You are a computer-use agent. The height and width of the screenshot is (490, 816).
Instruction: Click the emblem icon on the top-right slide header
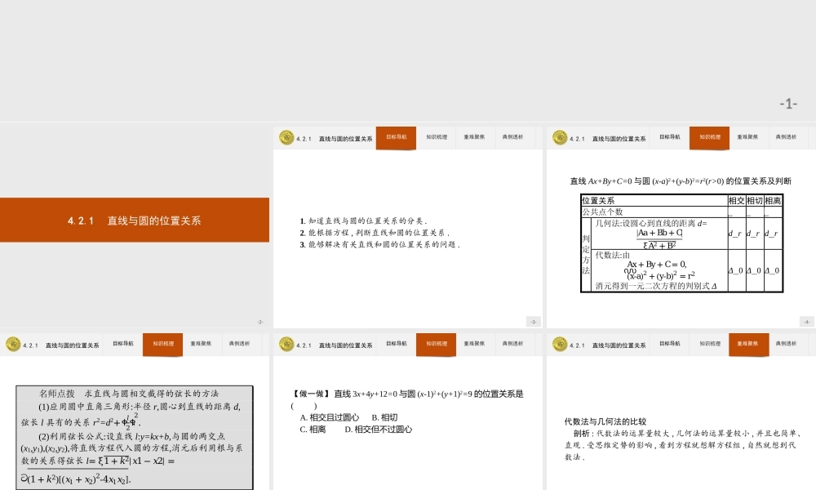(x=561, y=138)
